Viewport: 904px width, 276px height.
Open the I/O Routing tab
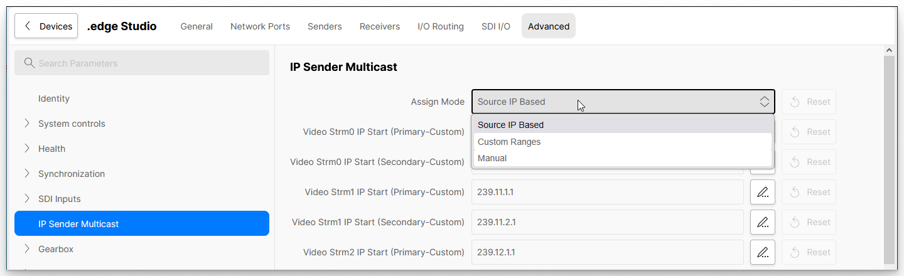440,26
